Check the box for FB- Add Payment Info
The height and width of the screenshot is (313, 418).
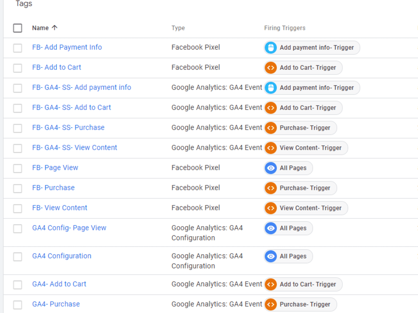click(x=18, y=48)
